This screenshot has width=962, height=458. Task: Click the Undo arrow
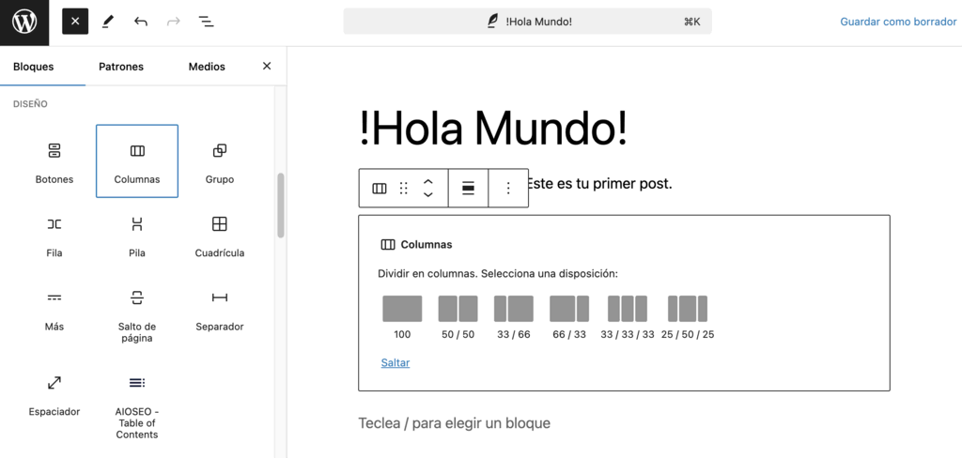coord(141,22)
